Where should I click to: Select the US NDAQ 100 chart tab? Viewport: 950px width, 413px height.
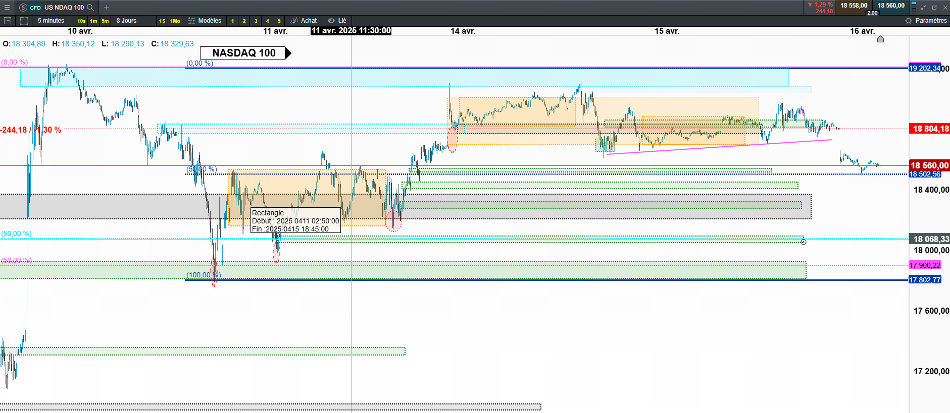[x=64, y=8]
